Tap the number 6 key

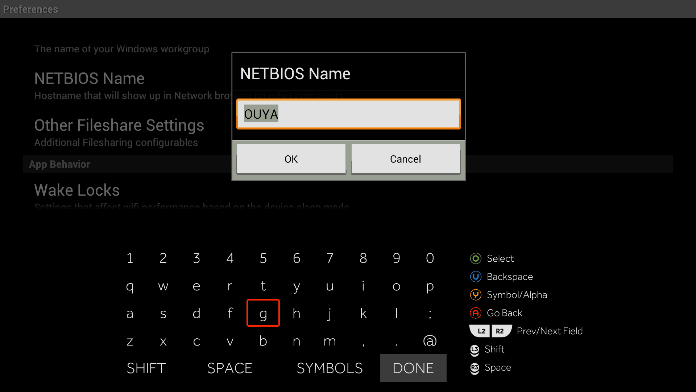pyautogui.click(x=297, y=258)
